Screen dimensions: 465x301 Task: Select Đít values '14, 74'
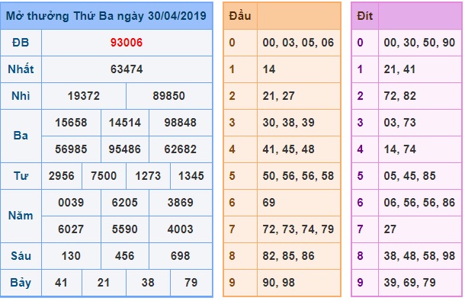click(399, 149)
